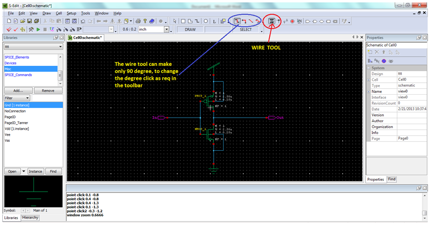Select the Box drawing tool
432x225 pixels.
(x=183, y=21)
